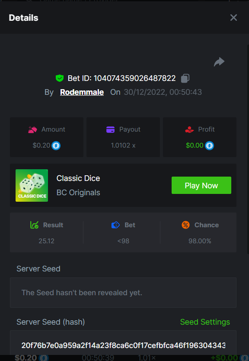Click the unrevealed Server Seed field
Viewport: 249px width, 361px height.
pos(123,293)
